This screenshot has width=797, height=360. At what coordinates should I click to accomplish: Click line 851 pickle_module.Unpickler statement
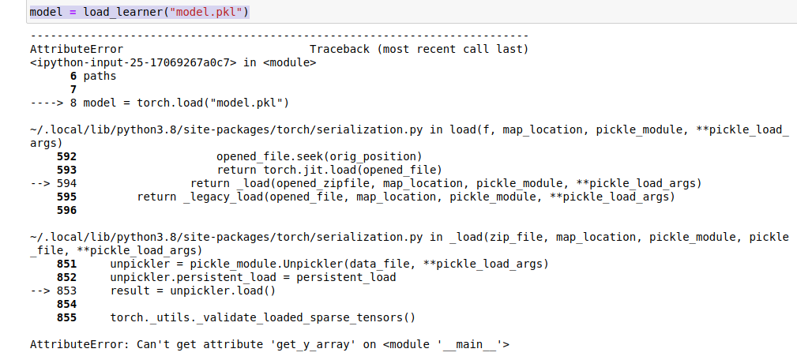click(x=329, y=264)
